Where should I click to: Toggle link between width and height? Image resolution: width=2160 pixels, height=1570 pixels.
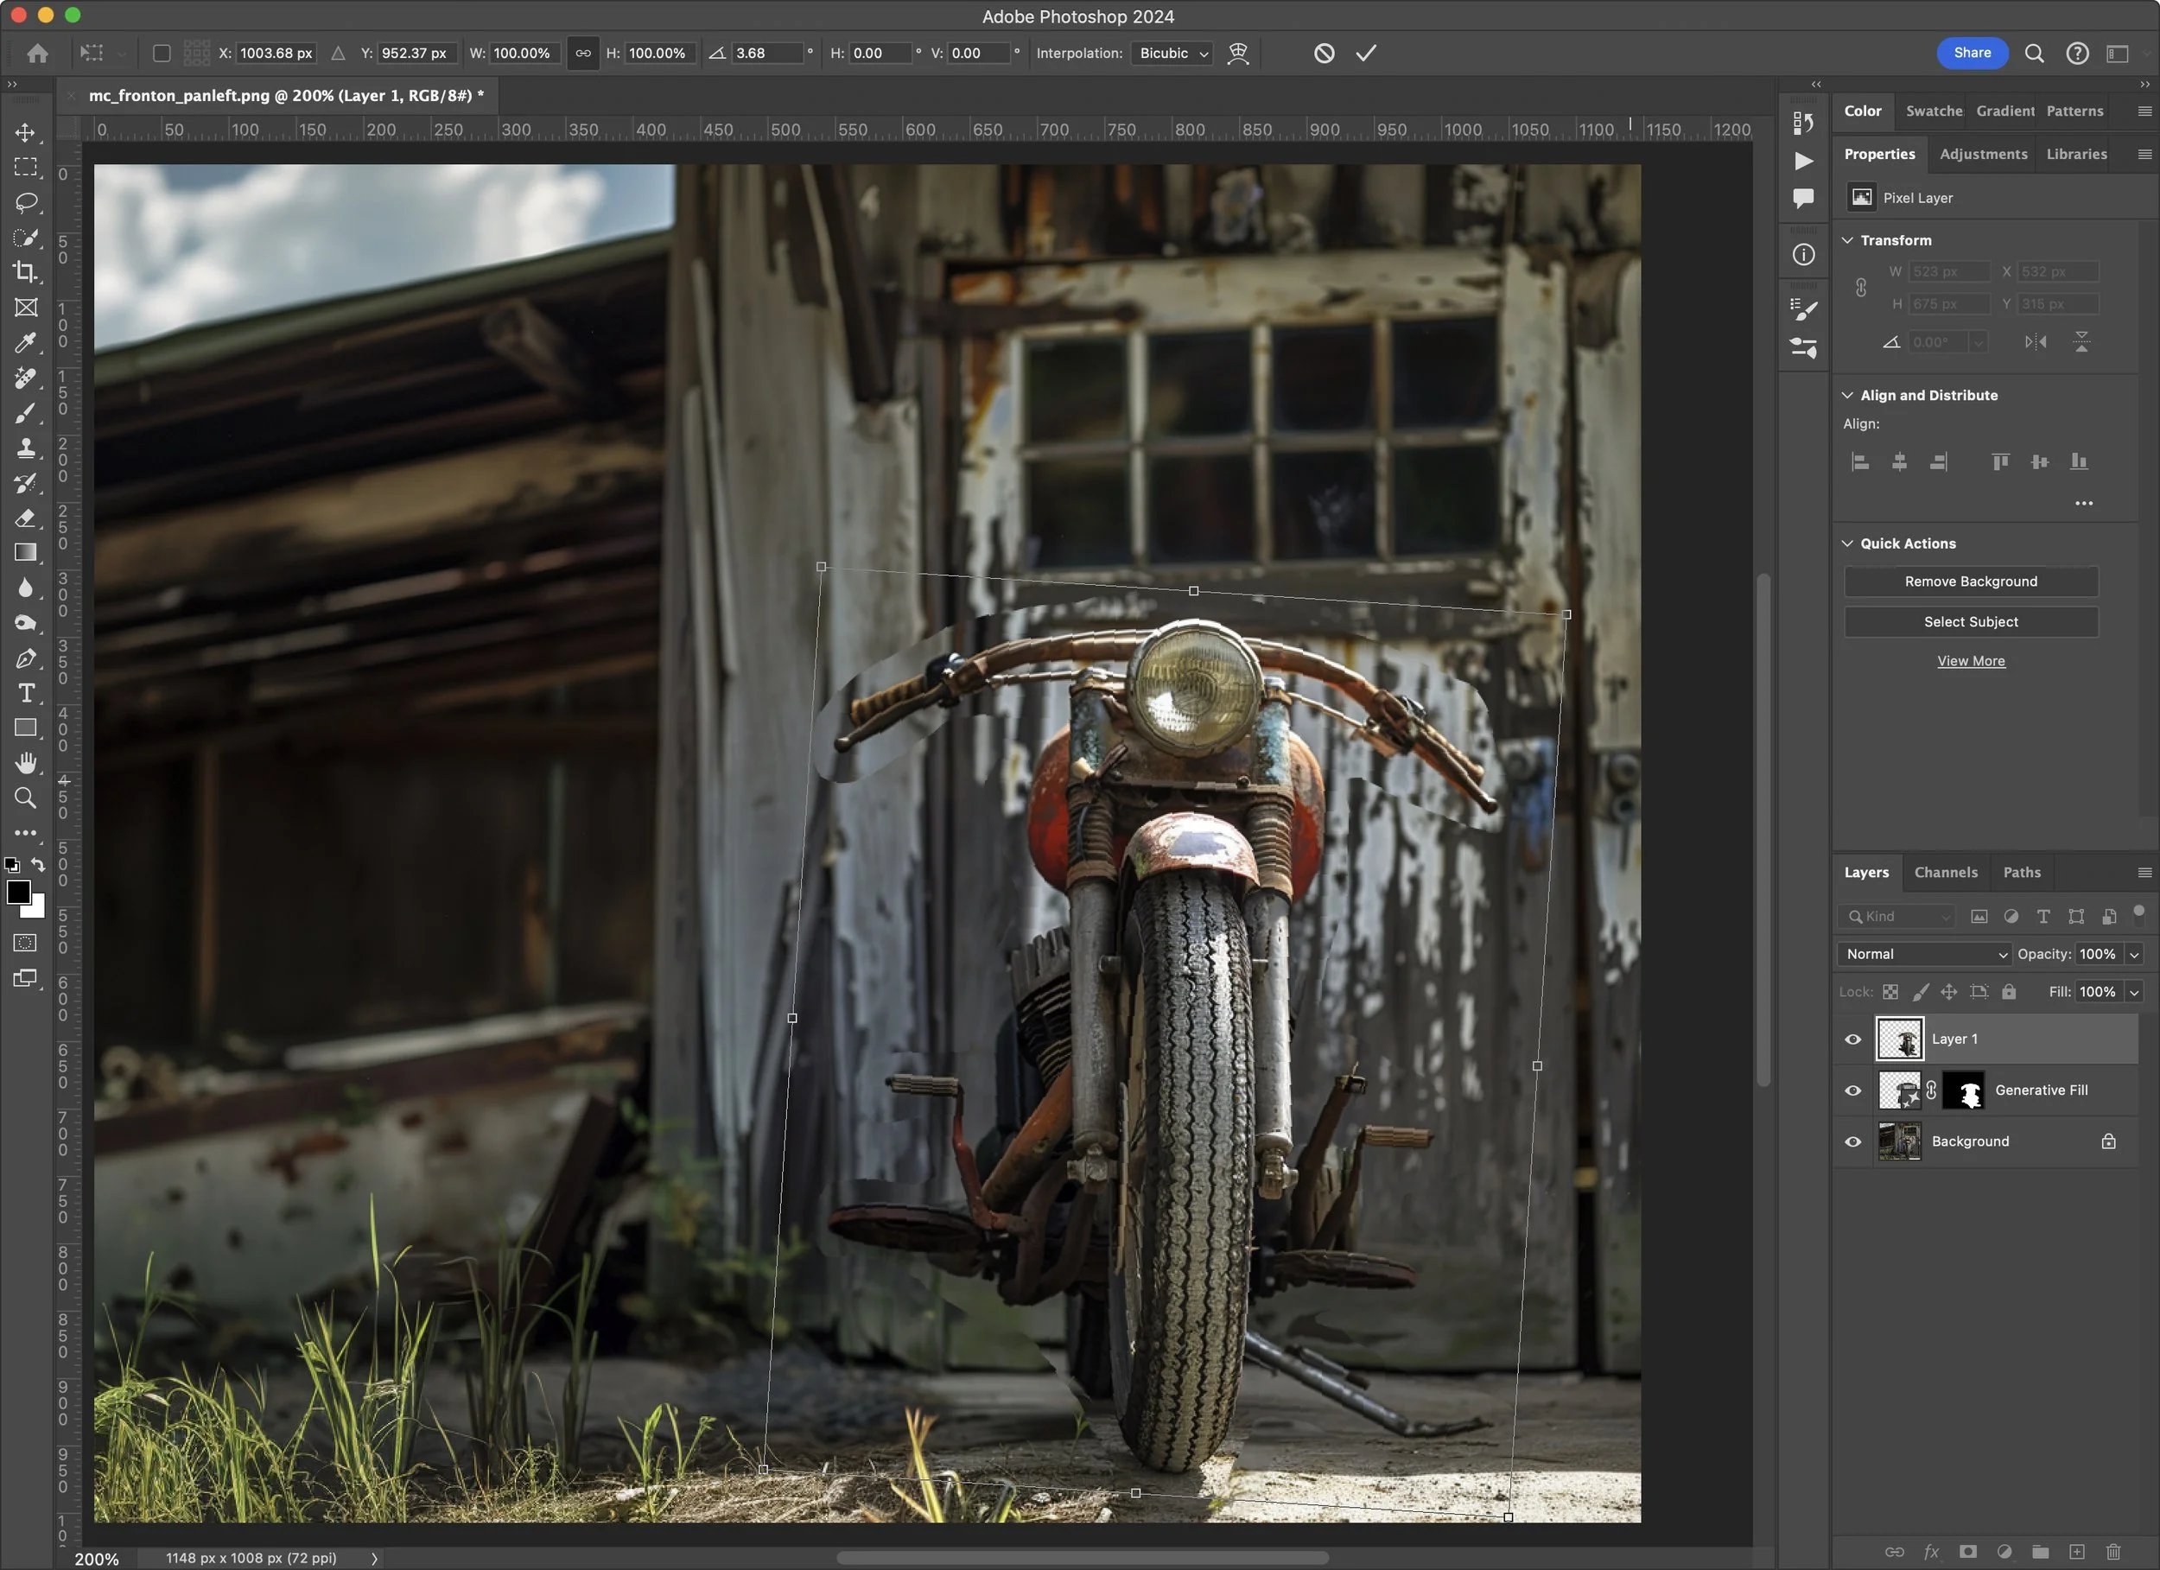[x=583, y=54]
